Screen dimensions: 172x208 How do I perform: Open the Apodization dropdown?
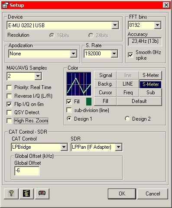tap(73, 54)
